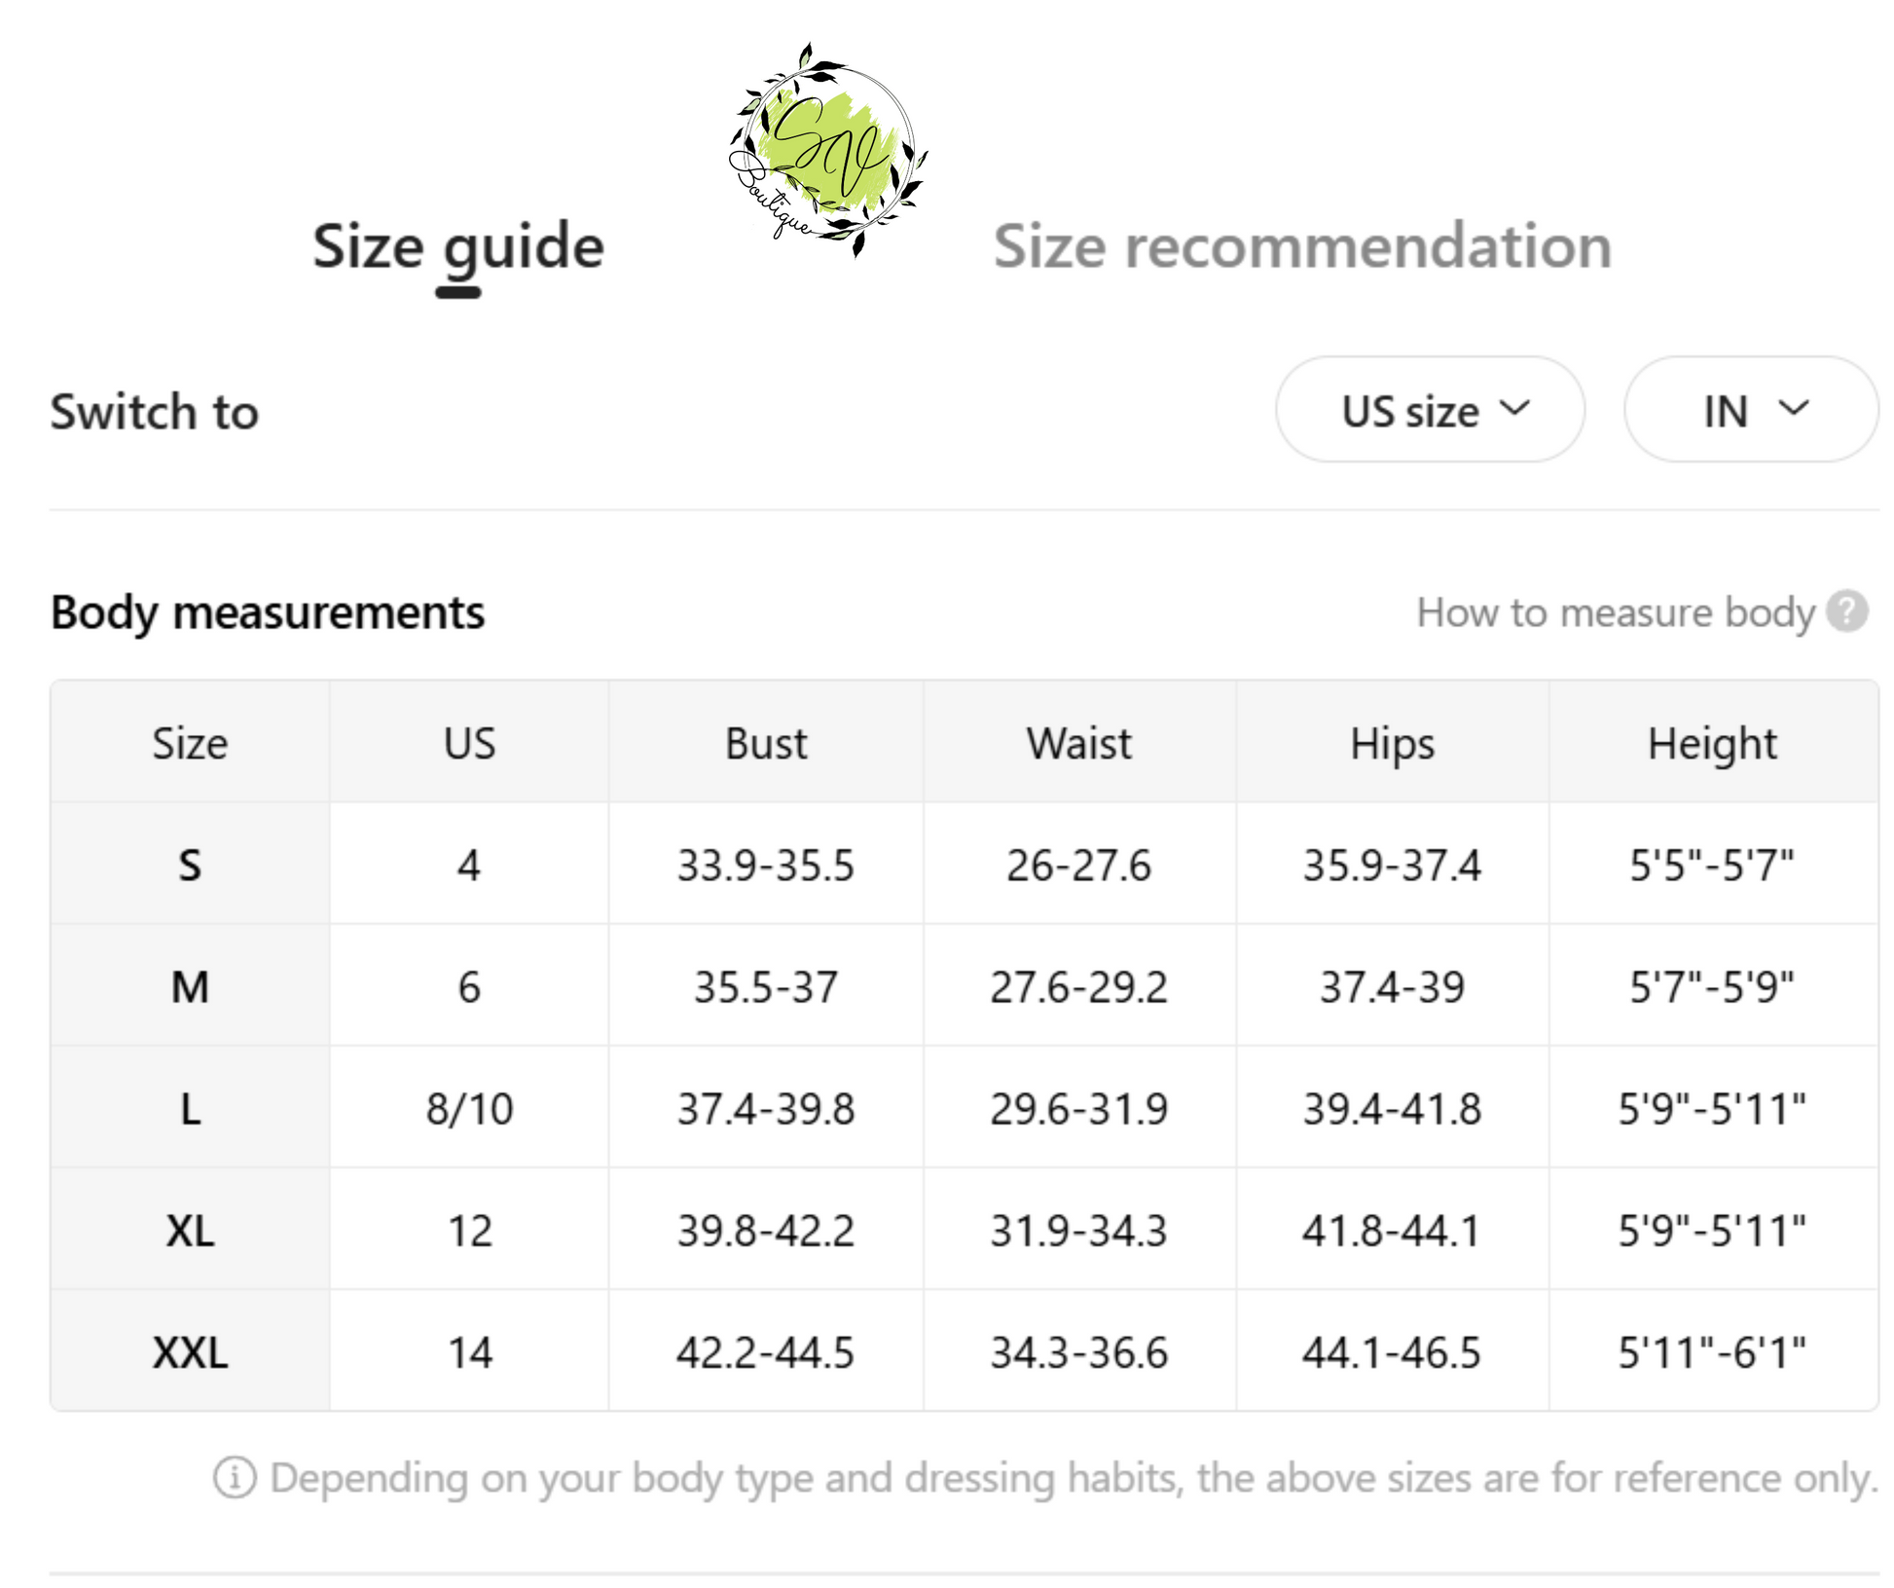Select the S size row label

[190, 865]
